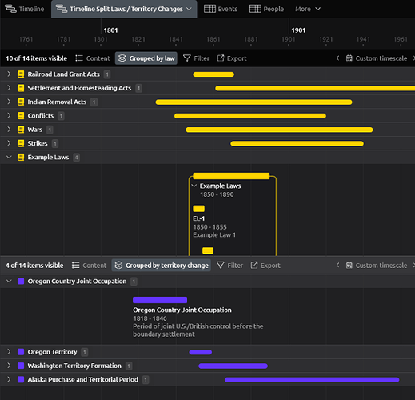Click yellow book icon of Wars
This screenshot has height=400, width=415.
click(x=21, y=130)
